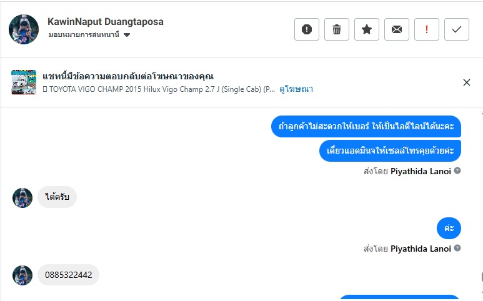Viewport: 483px width, 301px height.
Task: Select message เดี๋ยวแอดมินจให้เซลล์โทรคุยด้วยค่ะ
Action: click(391, 150)
